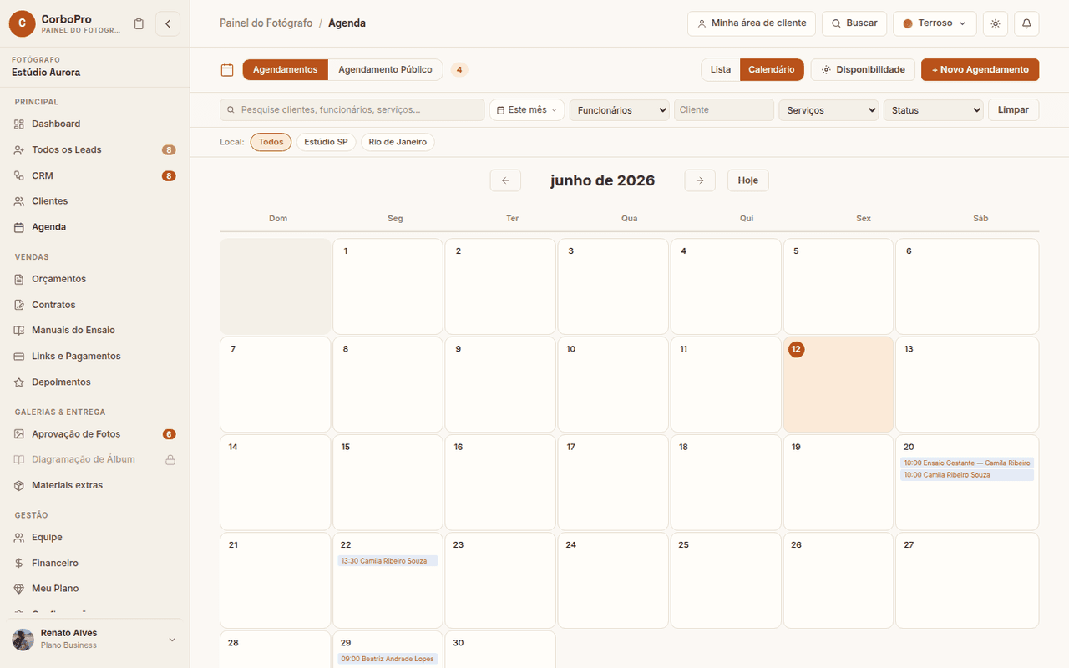Select day 25 in the calendar
The height and width of the screenshot is (668, 1069).
coord(726,580)
